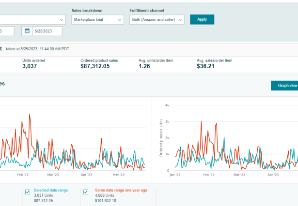Toggle the Same date range one year ago checkbox
298x206 pixels.
click(86, 191)
